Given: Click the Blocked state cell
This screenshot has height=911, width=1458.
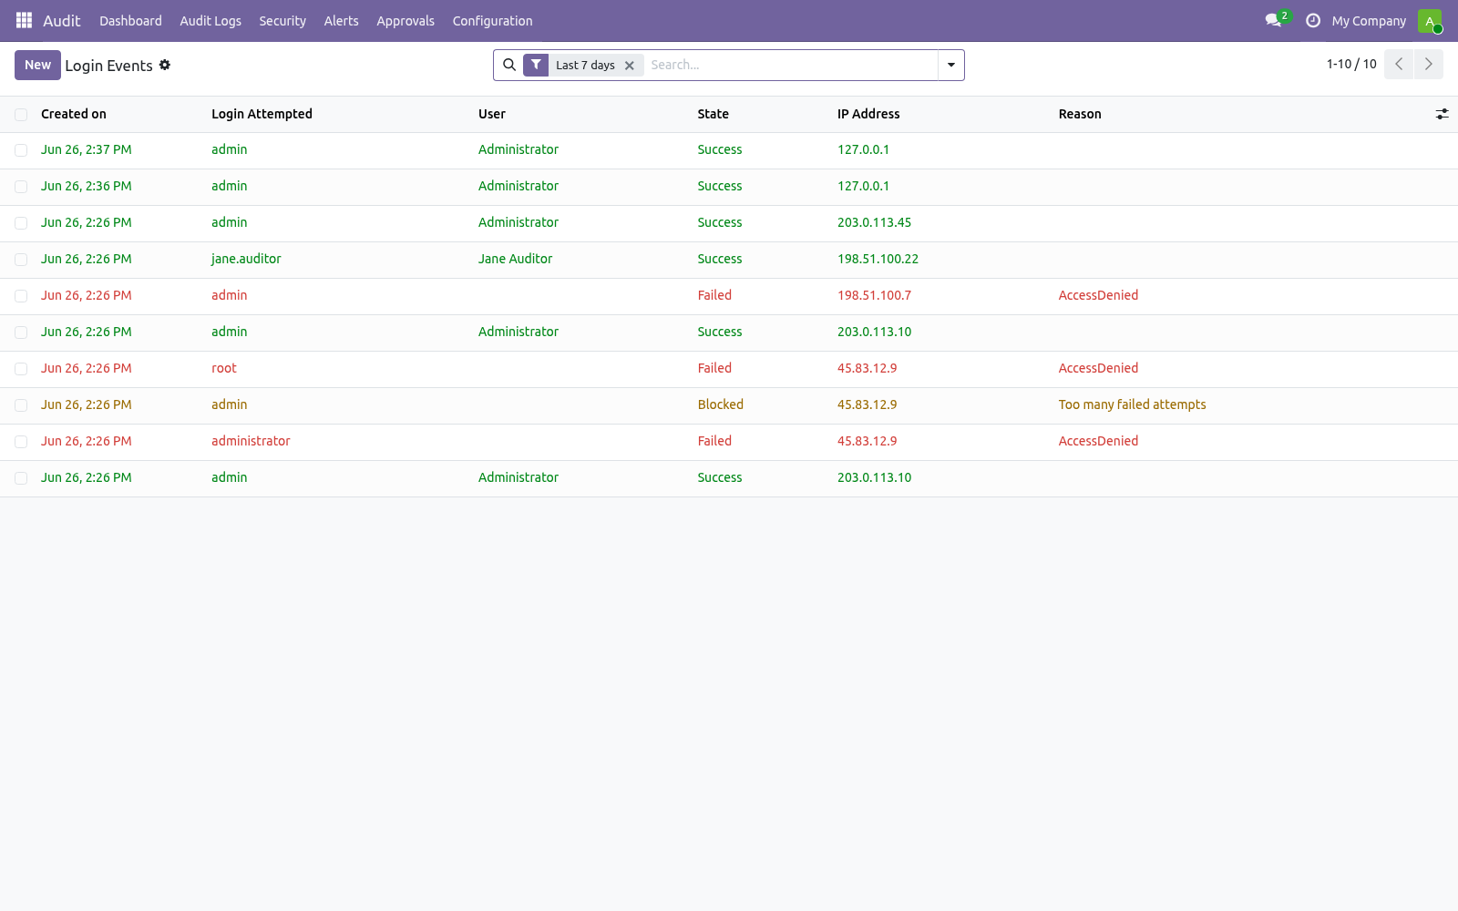Looking at the screenshot, I should (x=721, y=404).
